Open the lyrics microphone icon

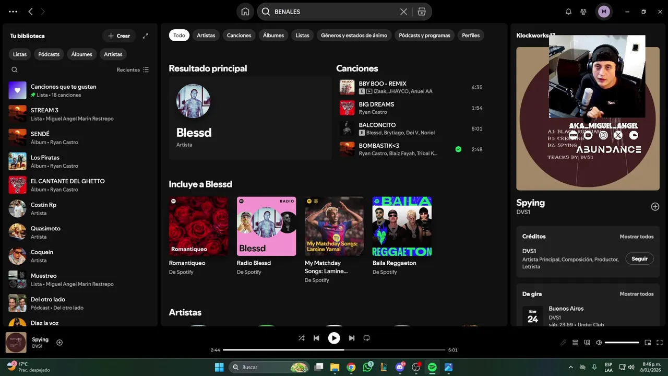tap(563, 343)
